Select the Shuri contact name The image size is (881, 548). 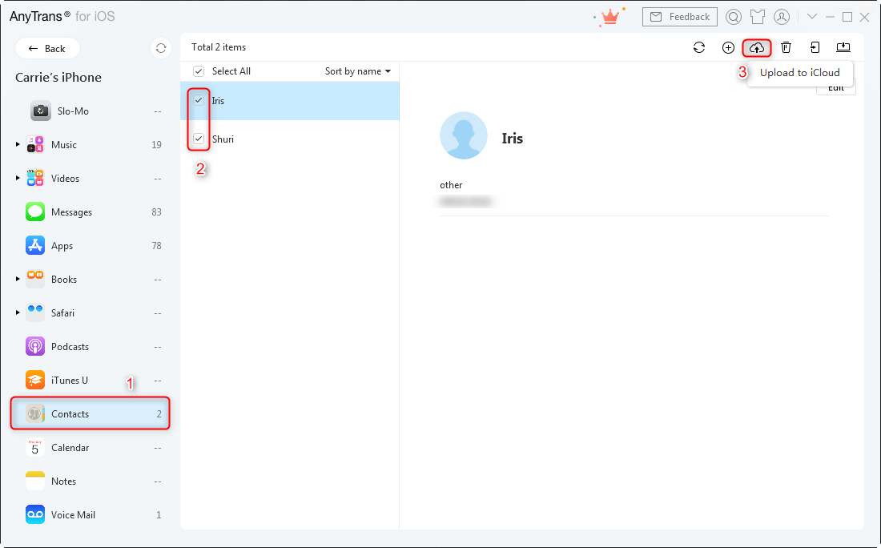click(x=223, y=139)
